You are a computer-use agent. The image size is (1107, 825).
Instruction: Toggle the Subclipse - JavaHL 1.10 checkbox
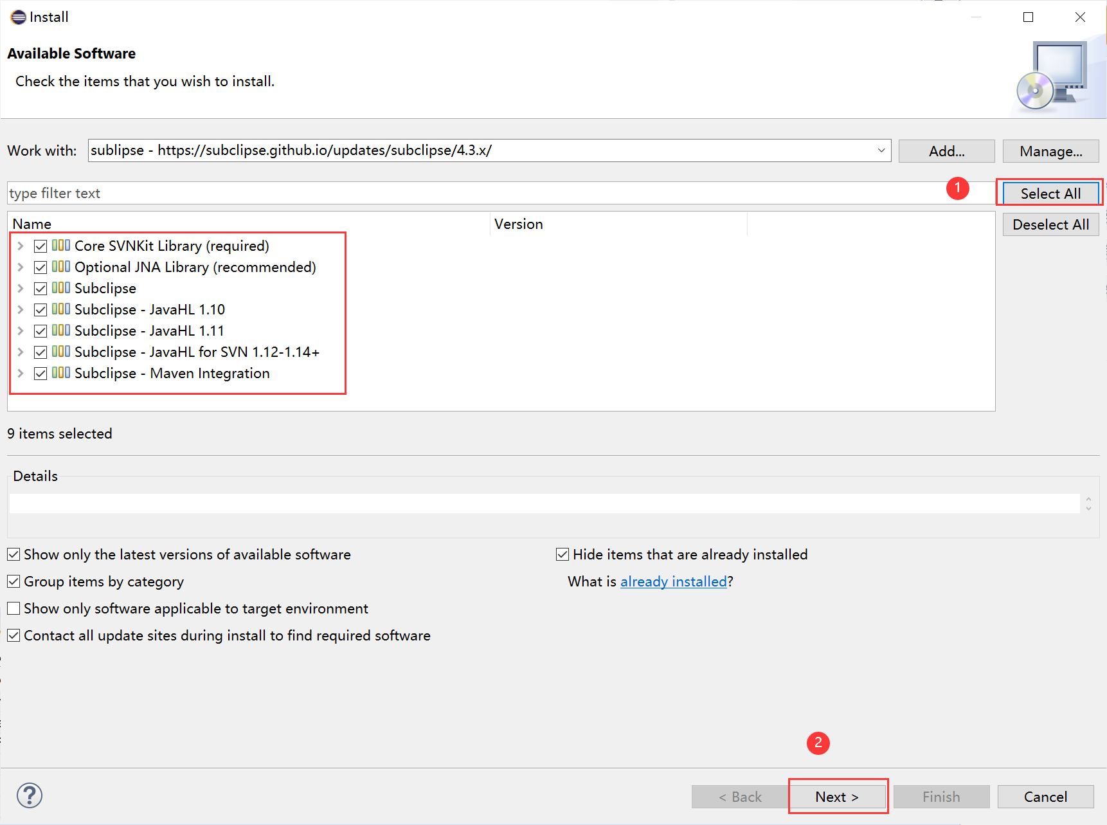pyautogui.click(x=40, y=309)
